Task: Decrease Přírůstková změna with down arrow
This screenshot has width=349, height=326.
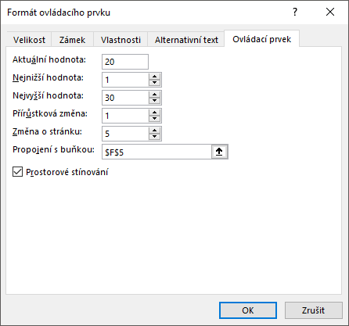Action: coord(155,119)
